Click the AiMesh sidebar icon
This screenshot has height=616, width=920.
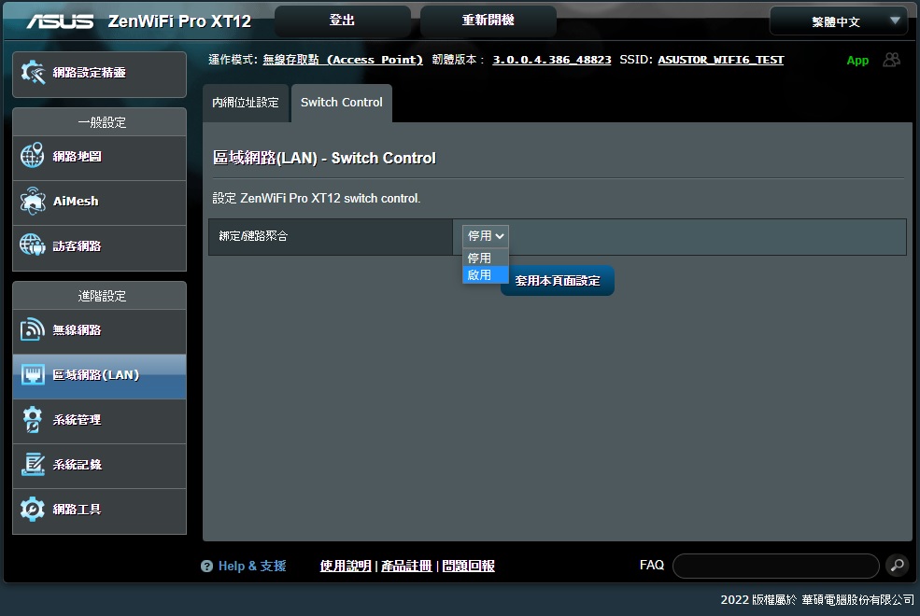(33, 201)
